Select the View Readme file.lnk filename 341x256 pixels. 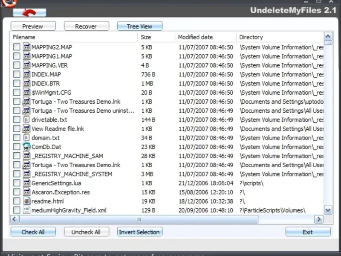click(x=58, y=129)
